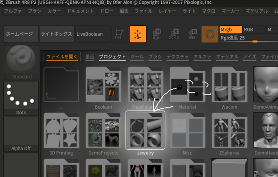The width and height of the screenshot is (278, 177).
Task: Open the Alpha Off selector
Action: [x=21, y=134]
